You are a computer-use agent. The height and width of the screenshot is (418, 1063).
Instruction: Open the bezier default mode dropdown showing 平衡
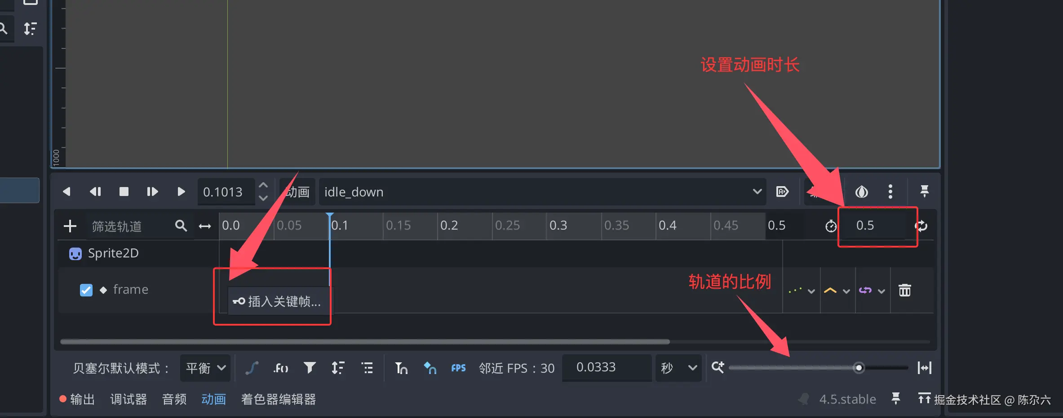pyautogui.click(x=205, y=368)
